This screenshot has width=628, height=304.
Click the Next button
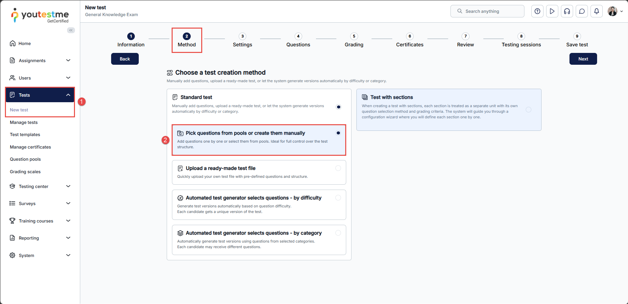coord(583,59)
